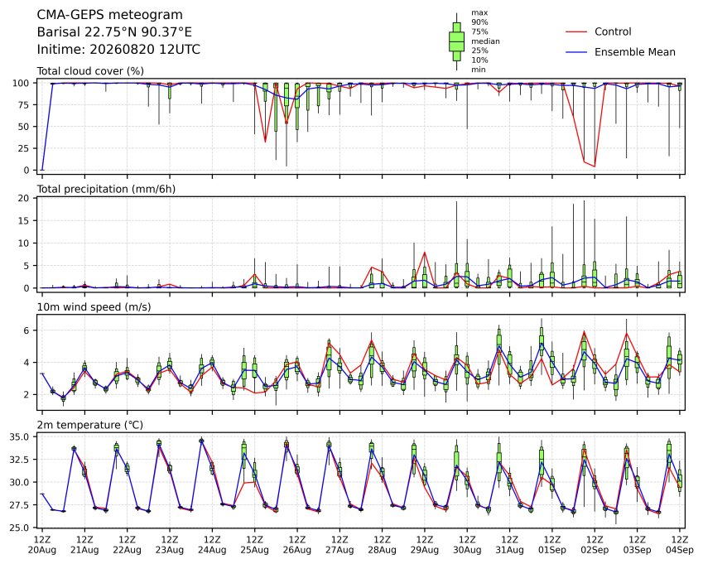703x564 pixels.
Task: Click the '12Z 02Sep' x-axis label
Action: coord(595,545)
